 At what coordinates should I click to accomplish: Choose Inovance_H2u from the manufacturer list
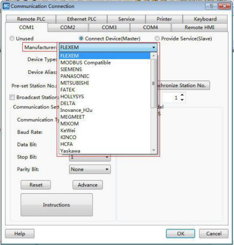105,110
